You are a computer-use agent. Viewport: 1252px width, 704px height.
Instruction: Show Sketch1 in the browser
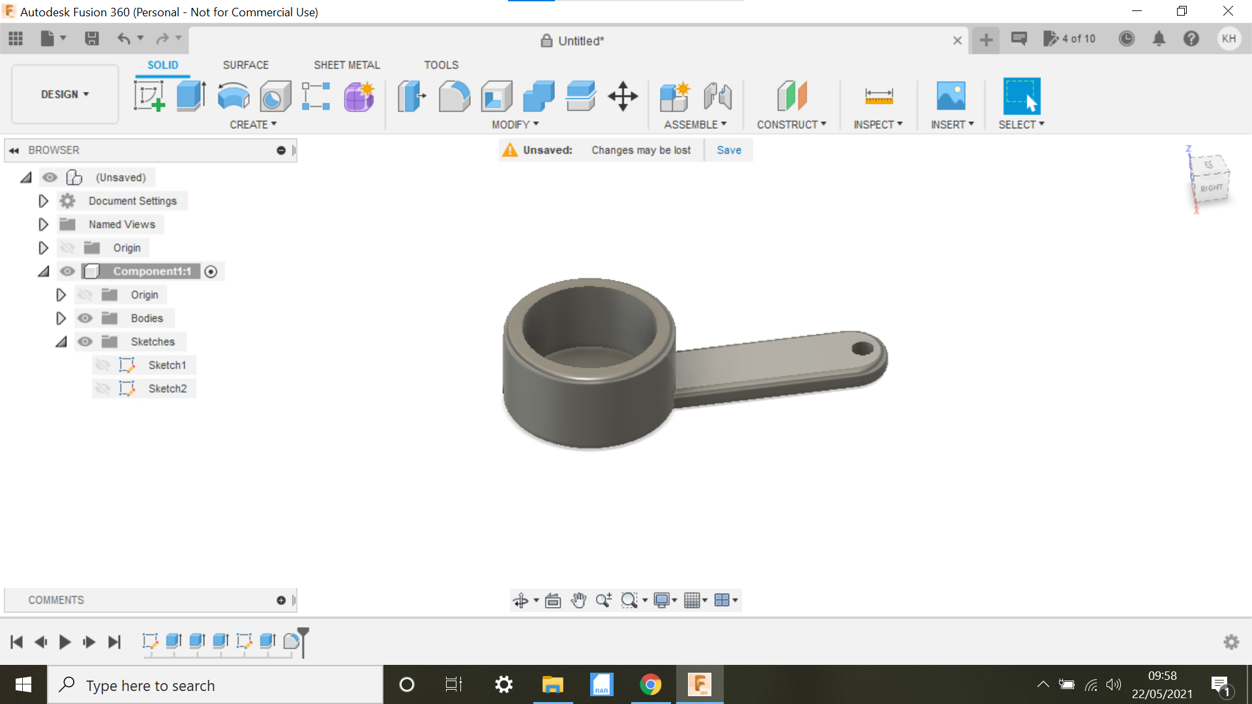(104, 365)
